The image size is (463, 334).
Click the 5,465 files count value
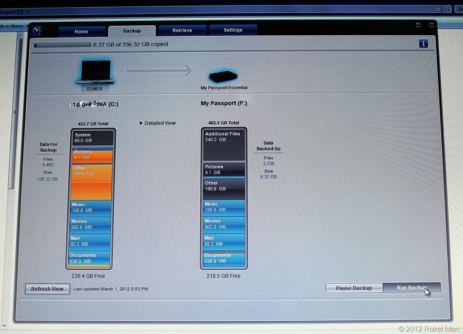point(48,165)
